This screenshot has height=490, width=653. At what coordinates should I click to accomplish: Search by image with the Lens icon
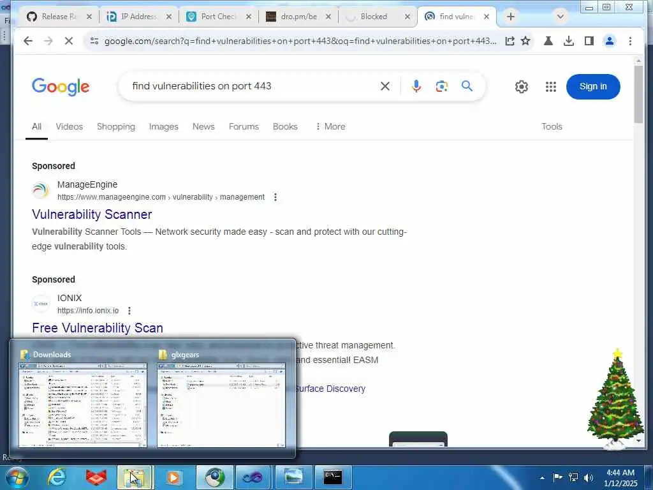pyautogui.click(x=441, y=86)
